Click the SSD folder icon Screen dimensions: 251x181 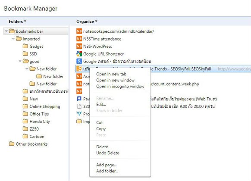coord(25,53)
